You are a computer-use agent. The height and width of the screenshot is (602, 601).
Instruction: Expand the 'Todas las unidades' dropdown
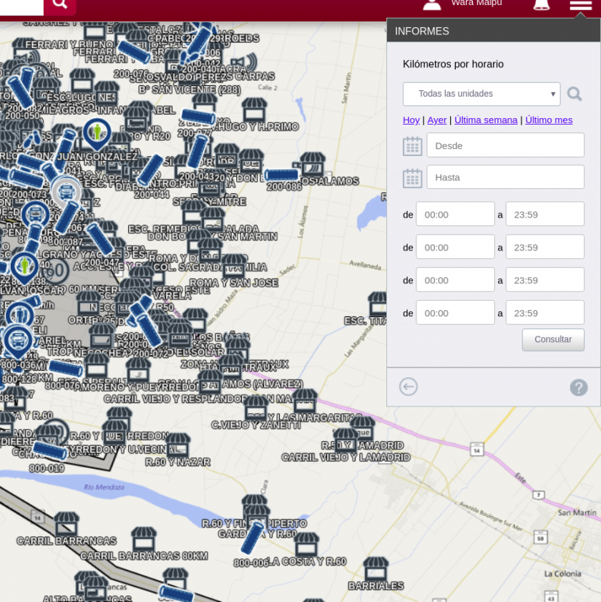[482, 94]
